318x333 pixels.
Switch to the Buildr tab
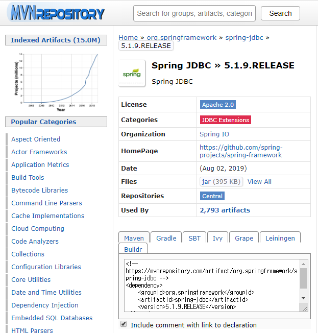pyautogui.click(x=133, y=249)
